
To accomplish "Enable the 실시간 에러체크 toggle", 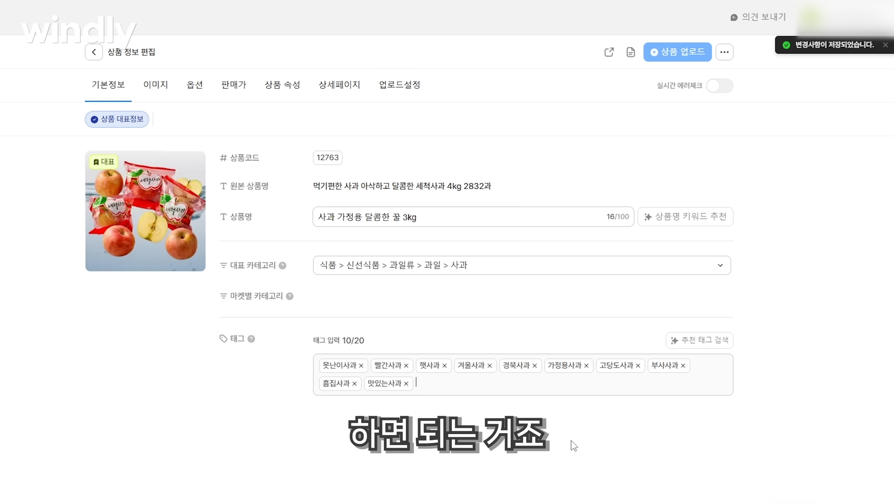I will click(x=719, y=85).
